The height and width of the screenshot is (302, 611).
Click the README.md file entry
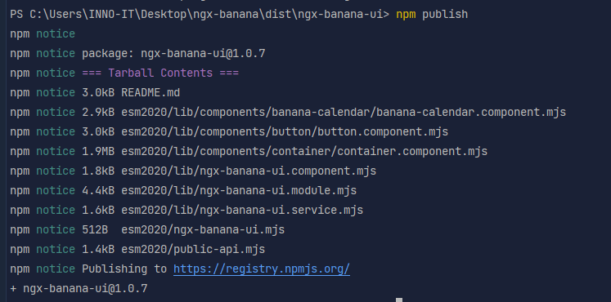151,92
